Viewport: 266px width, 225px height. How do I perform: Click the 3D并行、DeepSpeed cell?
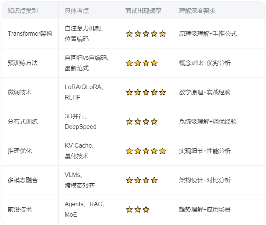pos(81,122)
